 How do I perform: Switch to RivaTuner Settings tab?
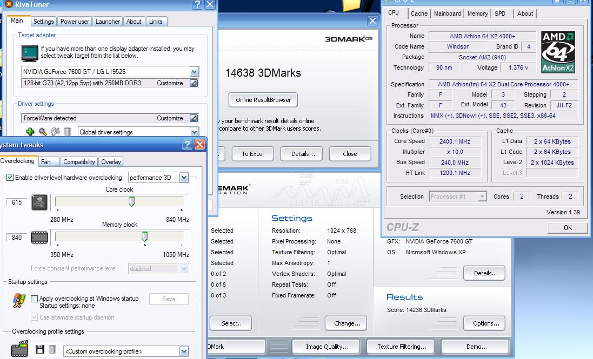[43, 22]
